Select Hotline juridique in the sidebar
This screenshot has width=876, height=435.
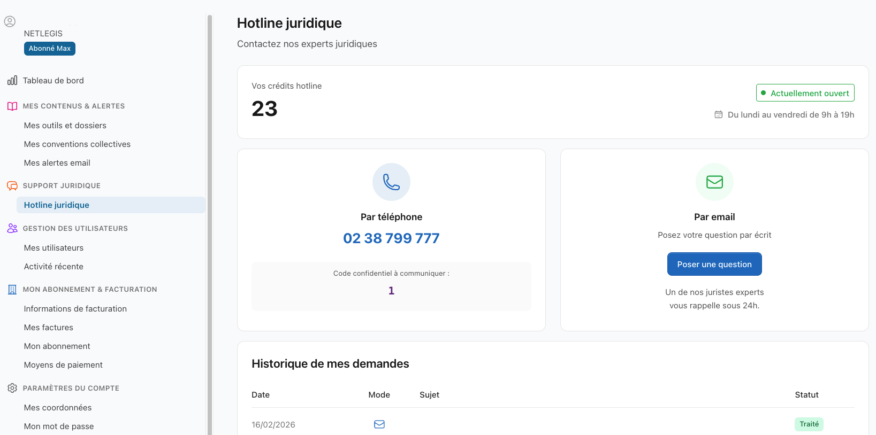(x=57, y=205)
